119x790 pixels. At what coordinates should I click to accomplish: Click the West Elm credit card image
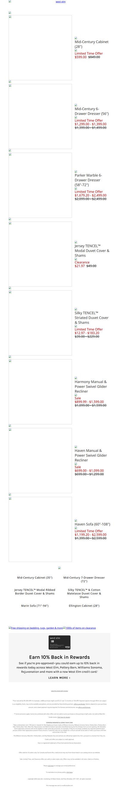click(x=59, y=642)
